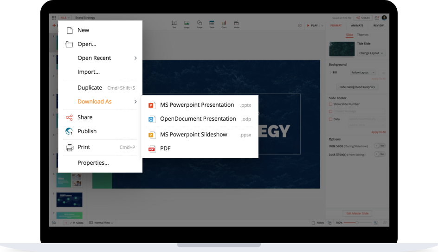Adjust the zoom slider handle
Image resolution: width=439 pixels, height=252 pixels.
[357, 223]
